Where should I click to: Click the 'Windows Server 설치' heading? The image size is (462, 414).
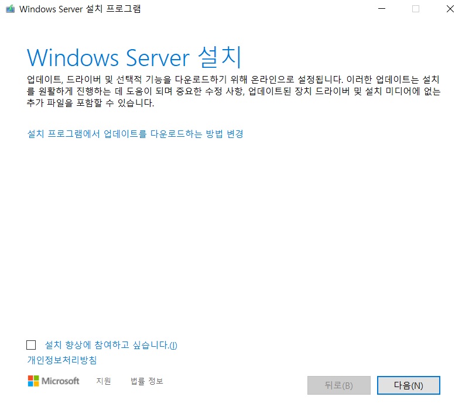pos(134,57)
